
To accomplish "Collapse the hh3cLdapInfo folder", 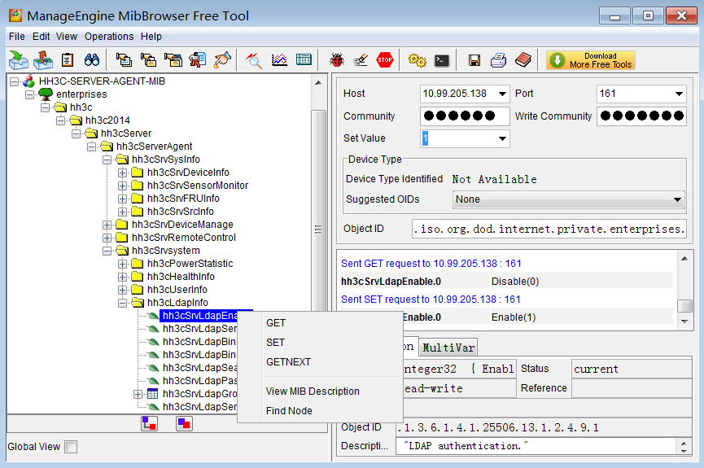I will click(x=122, y=303).
